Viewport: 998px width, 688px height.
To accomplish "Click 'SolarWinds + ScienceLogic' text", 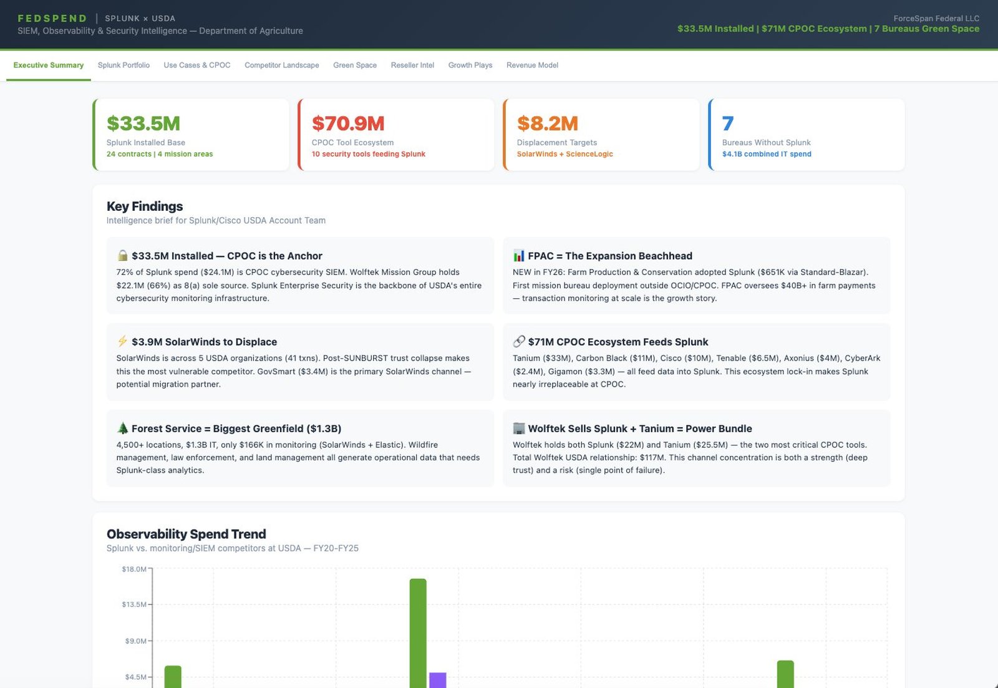I will coord(565,154).
